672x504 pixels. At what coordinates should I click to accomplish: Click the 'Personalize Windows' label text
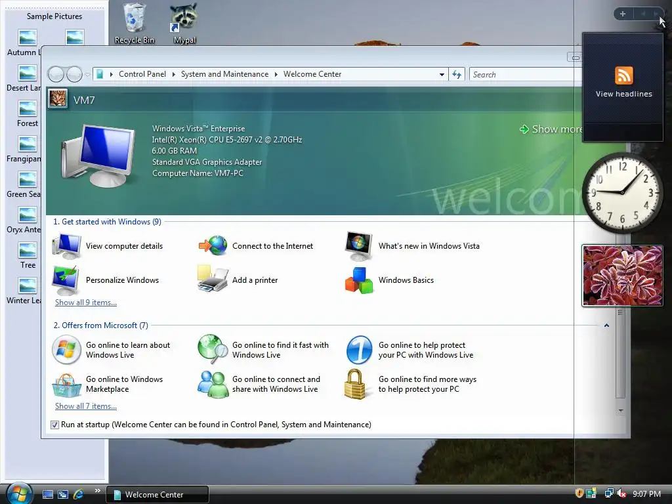122,280
